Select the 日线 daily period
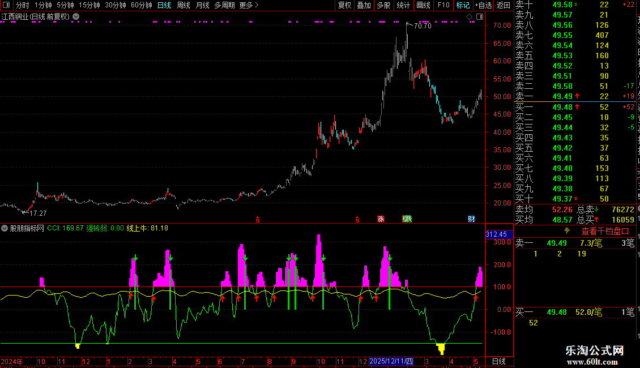The width and height of the screenshot is (640, 368). [164, 5]
